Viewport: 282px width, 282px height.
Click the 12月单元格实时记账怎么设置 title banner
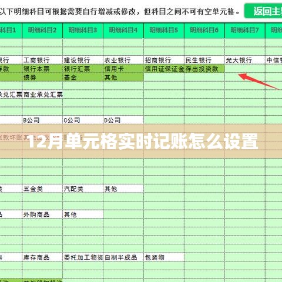[x=141, y=141]
